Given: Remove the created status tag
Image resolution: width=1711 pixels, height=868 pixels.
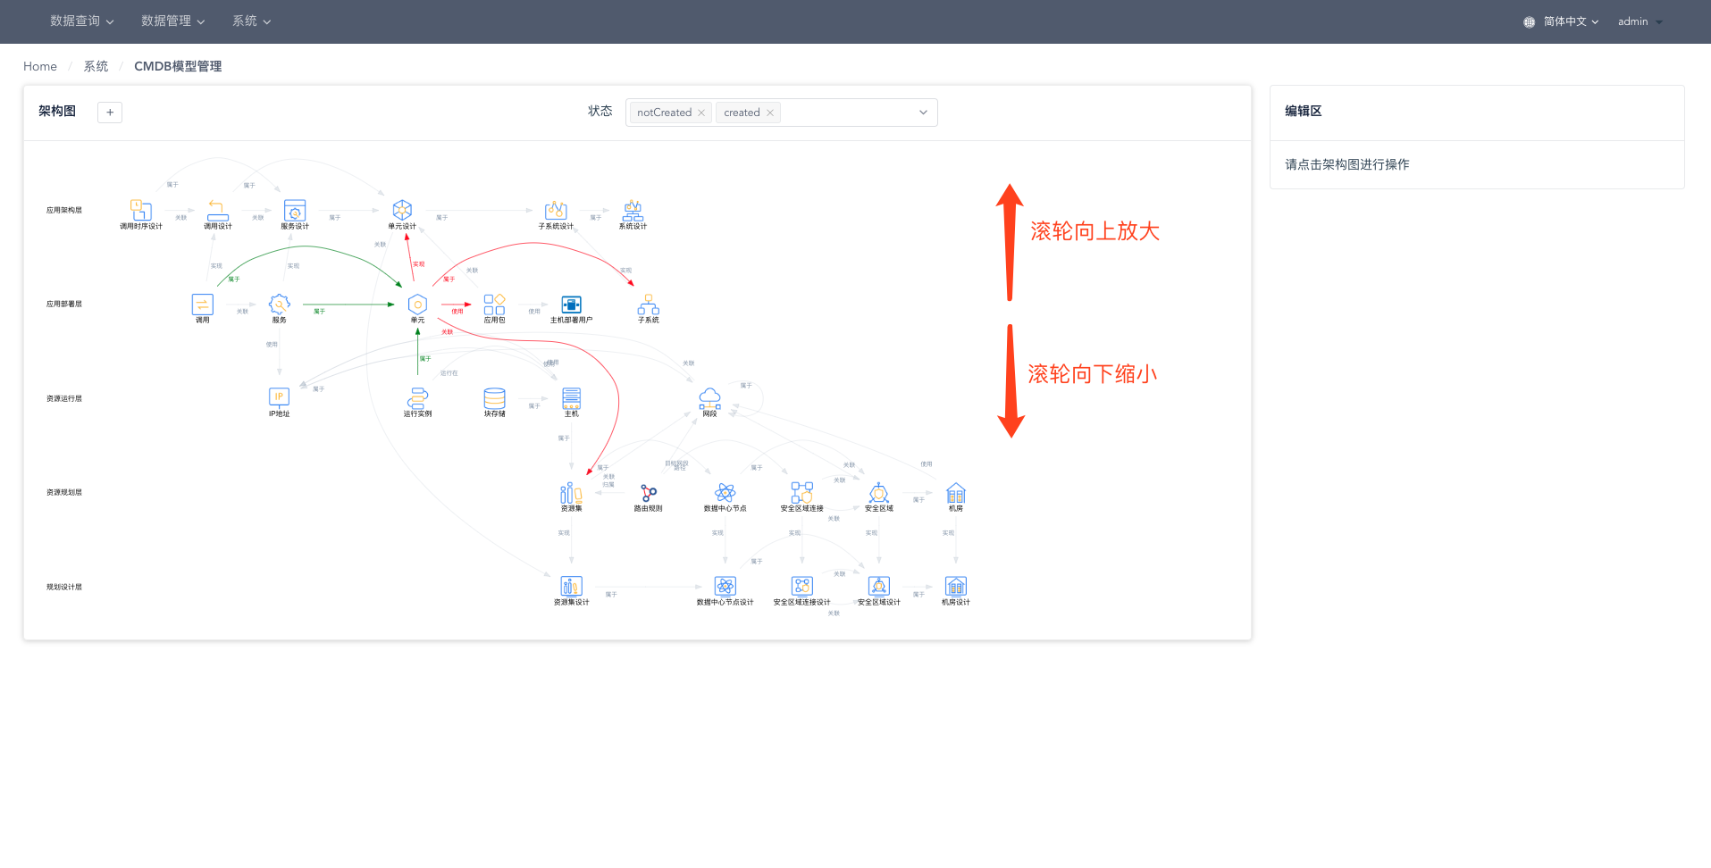Looking at the screenshot, I should click(770, 113).
